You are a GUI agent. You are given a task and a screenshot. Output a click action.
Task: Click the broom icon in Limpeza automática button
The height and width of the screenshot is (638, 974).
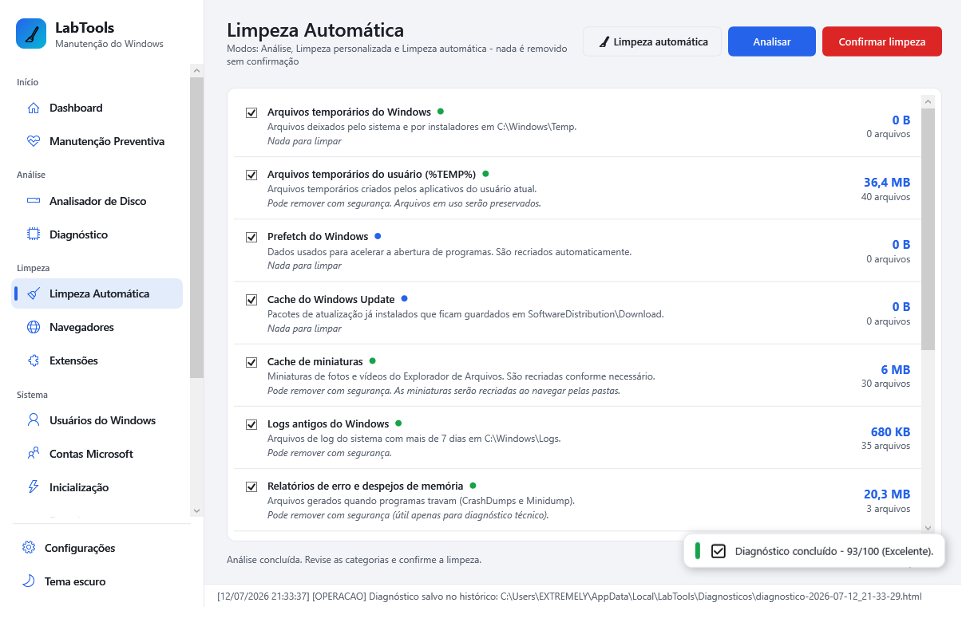(604, 41)
